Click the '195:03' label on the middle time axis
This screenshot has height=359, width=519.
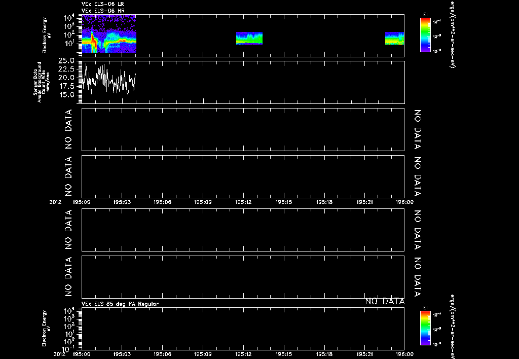pyautogui.click(x=122, y=202)
